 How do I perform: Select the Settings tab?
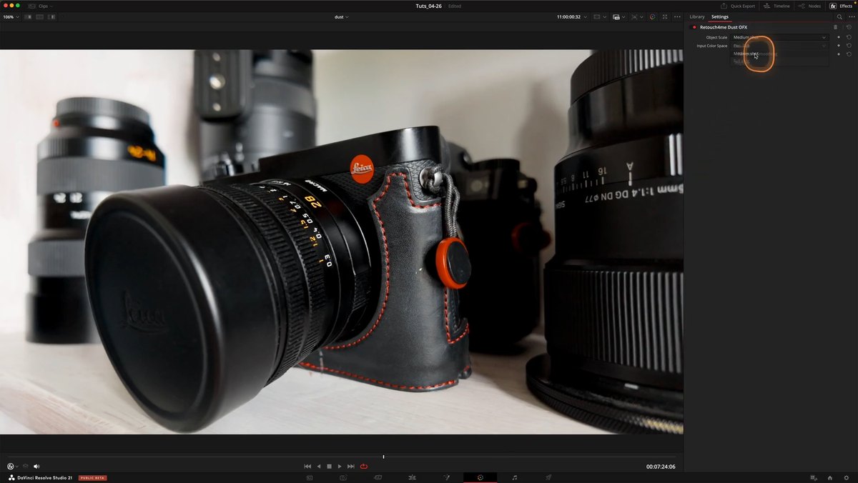point(720,16)
